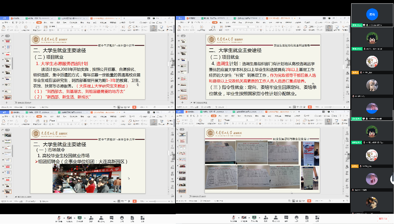The height and width of the screenshot is (224, 394).
Task: Click the Invite button in the left meeting toolbar
Action: tap(91, 218)
